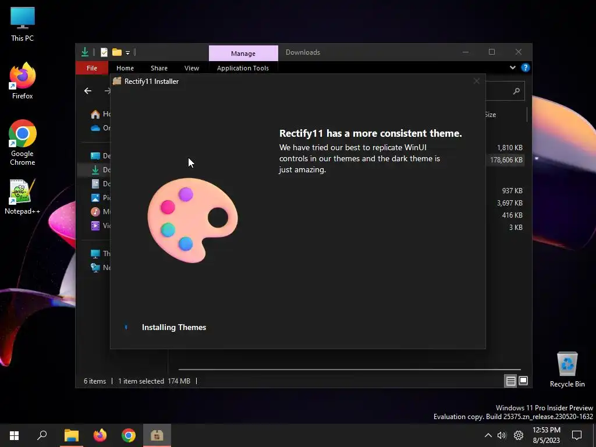Open Notepad++ desktop shortcut
The height and width of the screenshot is (447, 596).
click(x=23, y=197)
